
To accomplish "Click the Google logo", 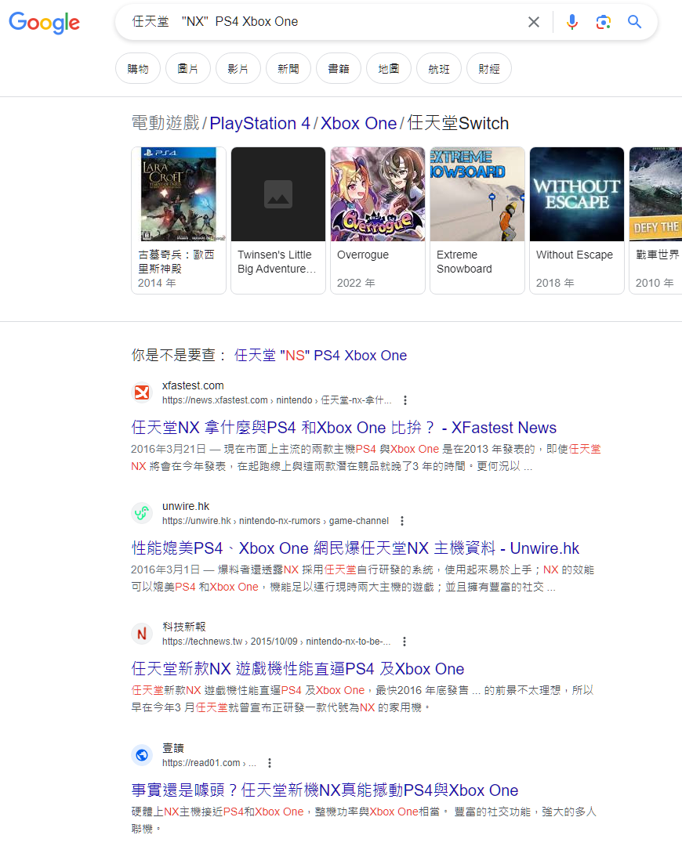I will coord(44,22).
